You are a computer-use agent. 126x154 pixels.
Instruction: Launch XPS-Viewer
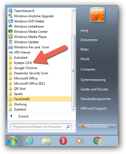[39, 52]
